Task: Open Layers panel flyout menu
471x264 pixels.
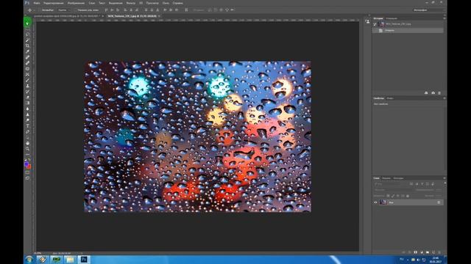Action: [445, 178]
